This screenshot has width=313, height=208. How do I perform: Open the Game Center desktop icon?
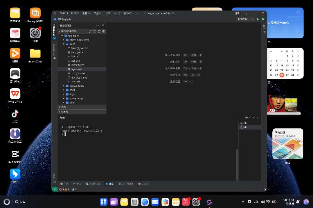click(15, 75)
